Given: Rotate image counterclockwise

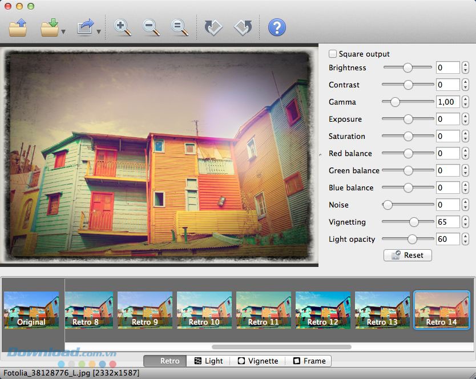Looking at the screenshot, I should point(243,27).
